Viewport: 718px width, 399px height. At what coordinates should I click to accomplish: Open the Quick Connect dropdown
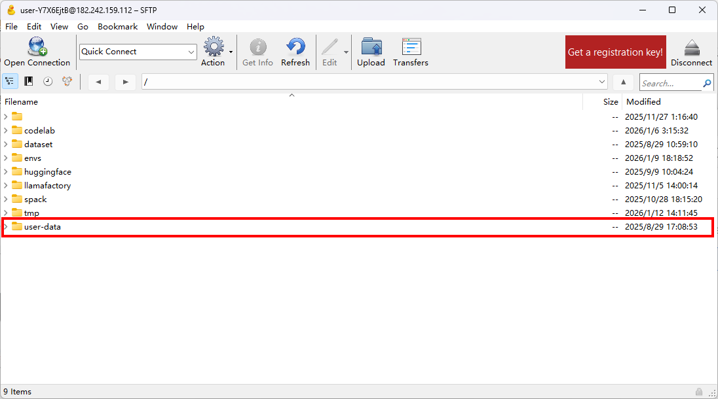[x=191, y=52]
